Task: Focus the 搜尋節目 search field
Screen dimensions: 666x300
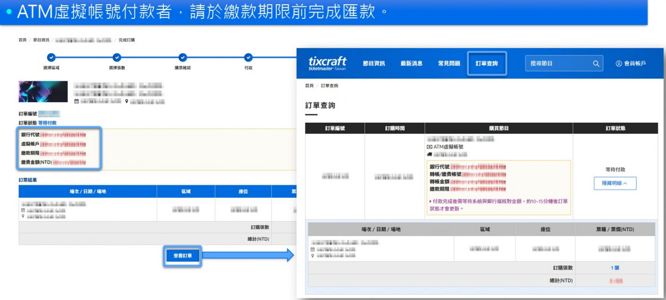Action: tap(559, 64)
